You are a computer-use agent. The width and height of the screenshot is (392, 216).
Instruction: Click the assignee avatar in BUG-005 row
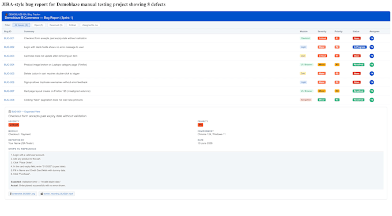(x=372, y=73)
